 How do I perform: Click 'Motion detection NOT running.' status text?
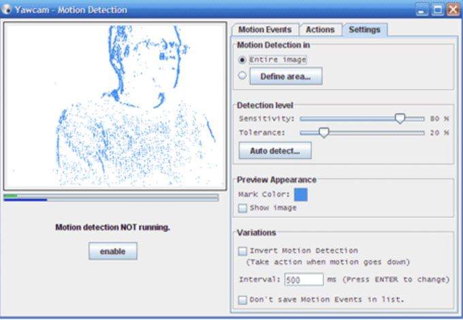coord(113,228)
